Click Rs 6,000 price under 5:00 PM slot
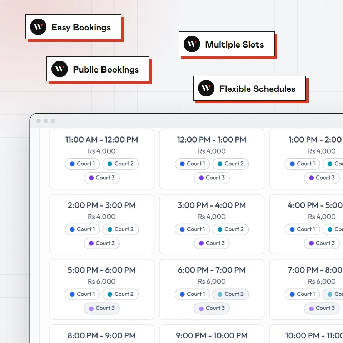 coord(102,282)
